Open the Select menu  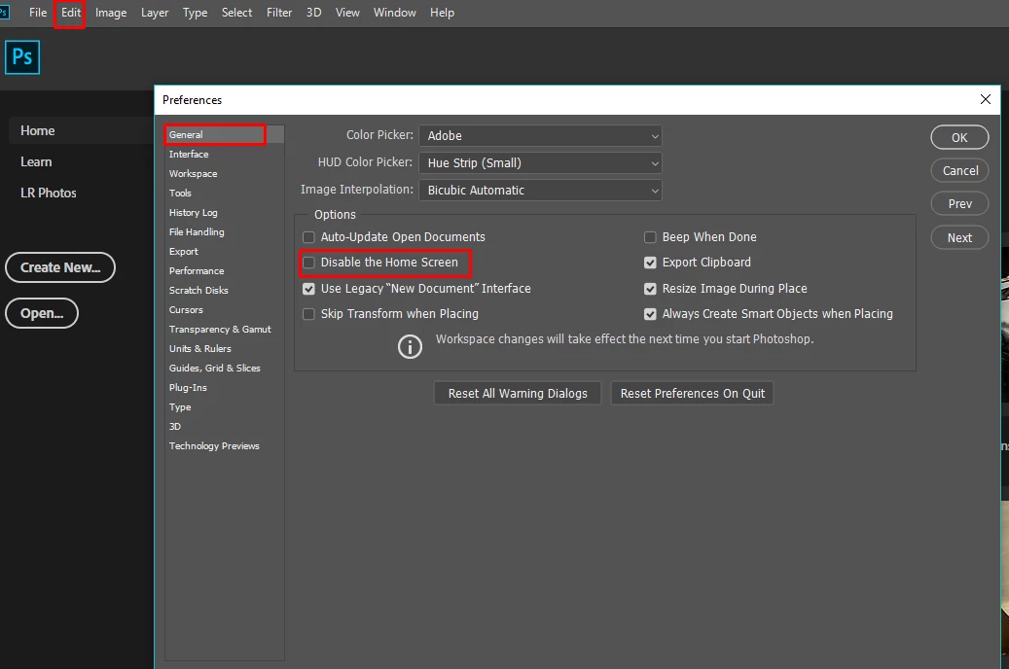pyautogui.click(x=236, y=13)
